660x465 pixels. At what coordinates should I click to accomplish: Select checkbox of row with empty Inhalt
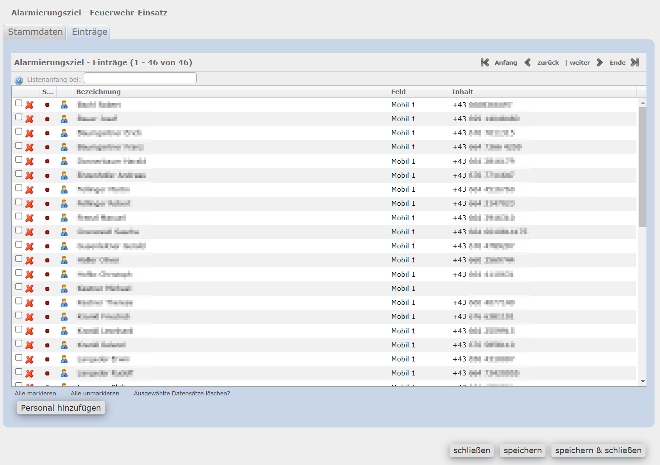tap(19, 287)
